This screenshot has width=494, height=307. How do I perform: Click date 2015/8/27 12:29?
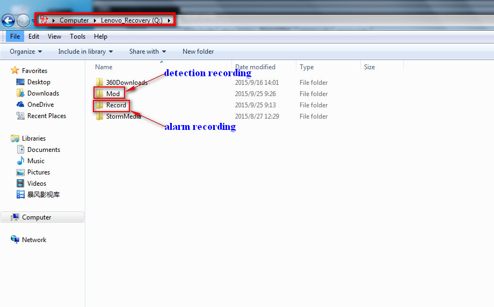click(x=257, y=116)
